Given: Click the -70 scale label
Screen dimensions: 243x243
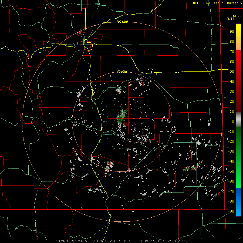Looking at the screenshot, I should point(231,191).
